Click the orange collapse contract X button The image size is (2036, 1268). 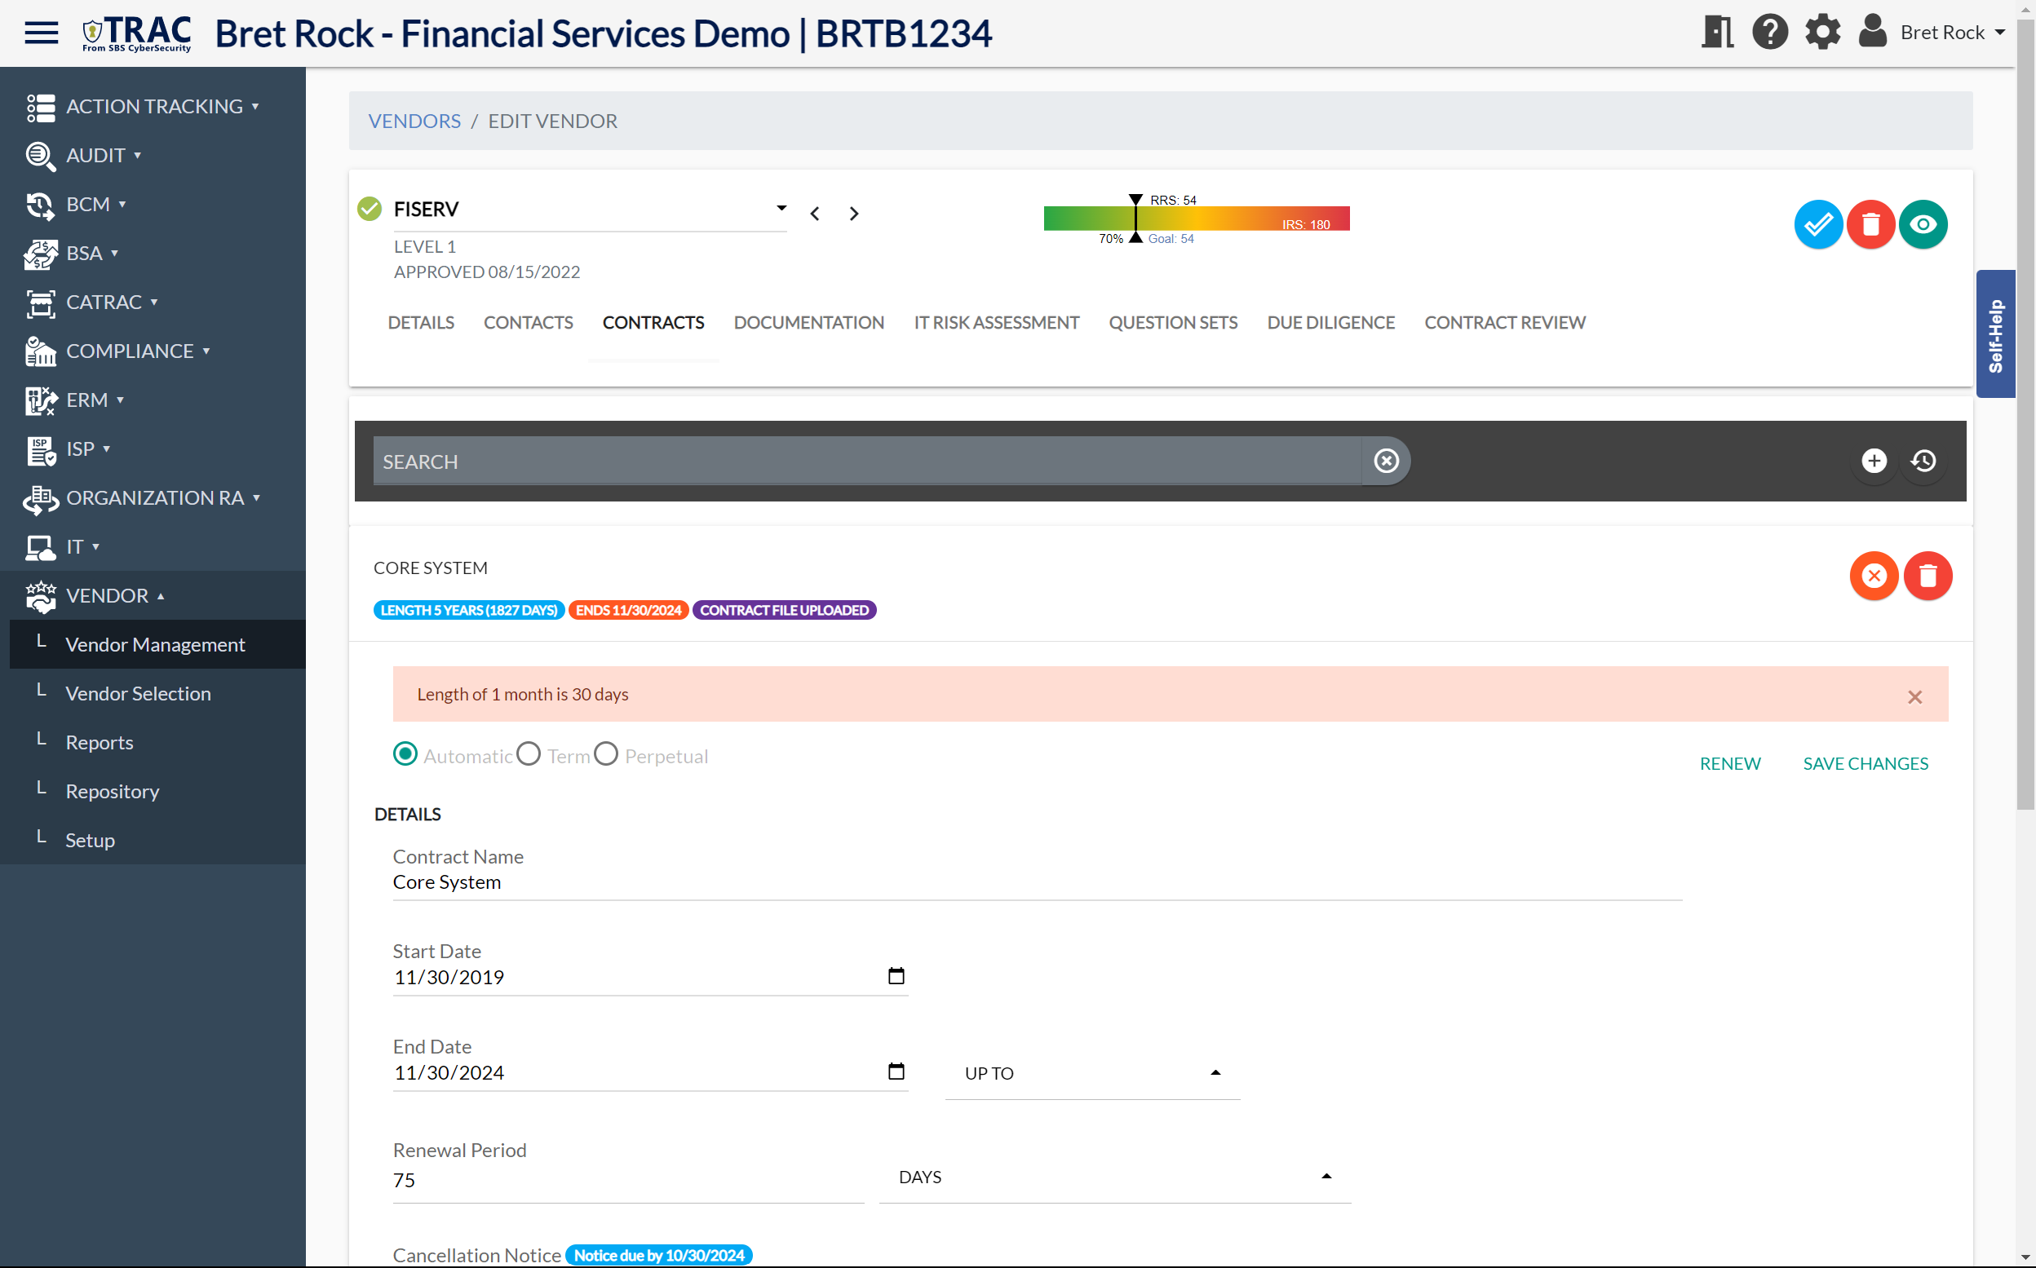[1873, 576]
